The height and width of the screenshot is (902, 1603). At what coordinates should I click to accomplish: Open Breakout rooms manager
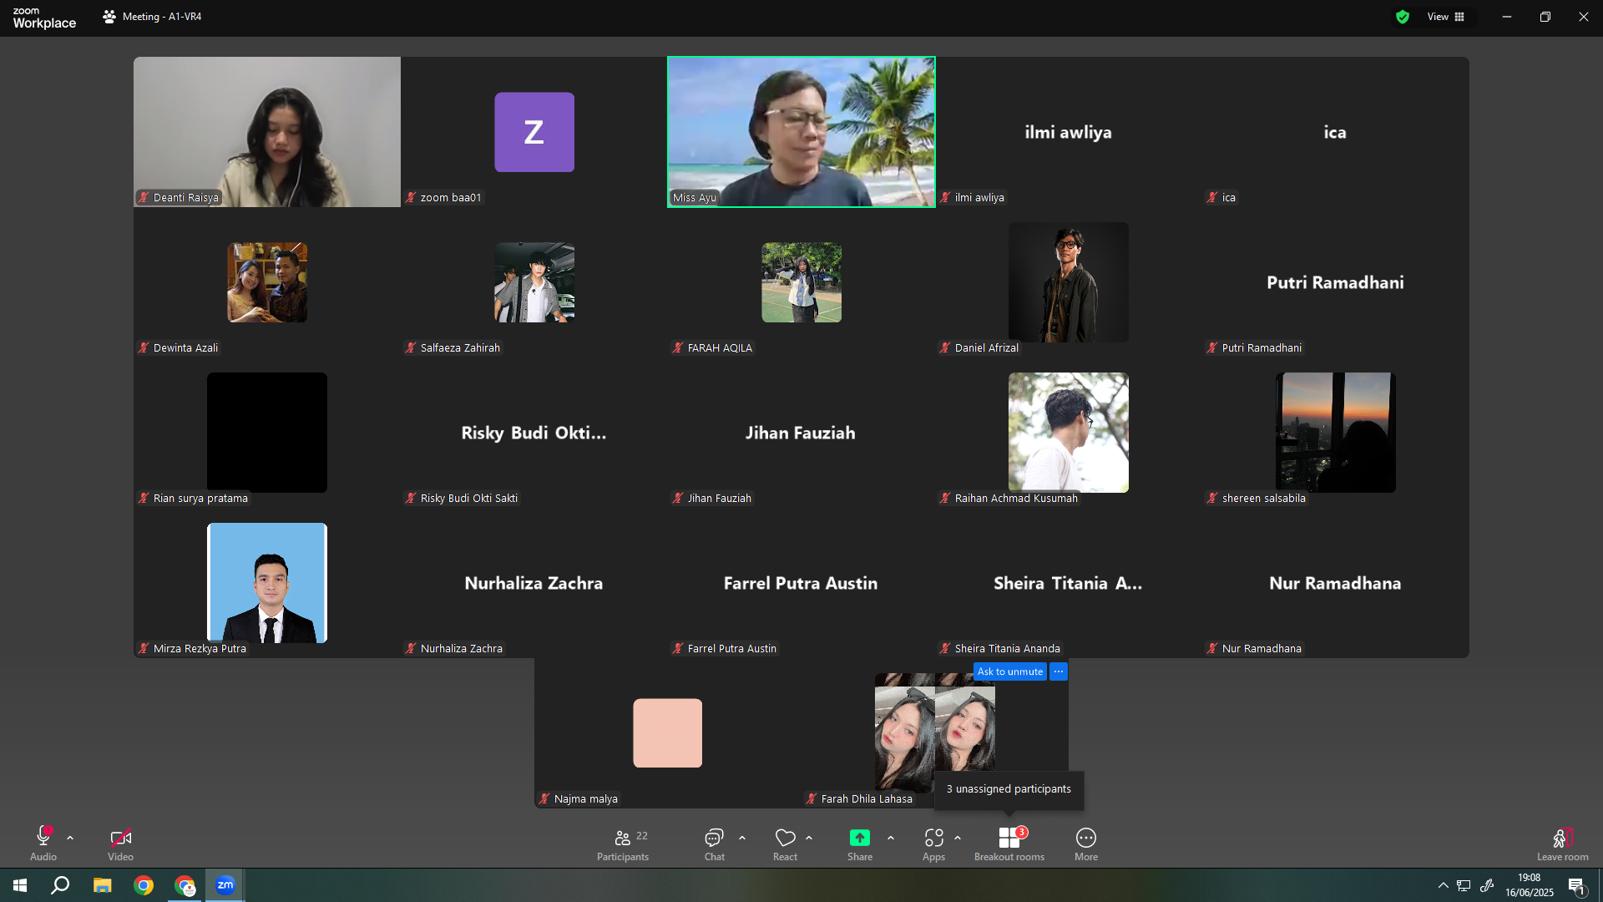[x=1009, y=844]
